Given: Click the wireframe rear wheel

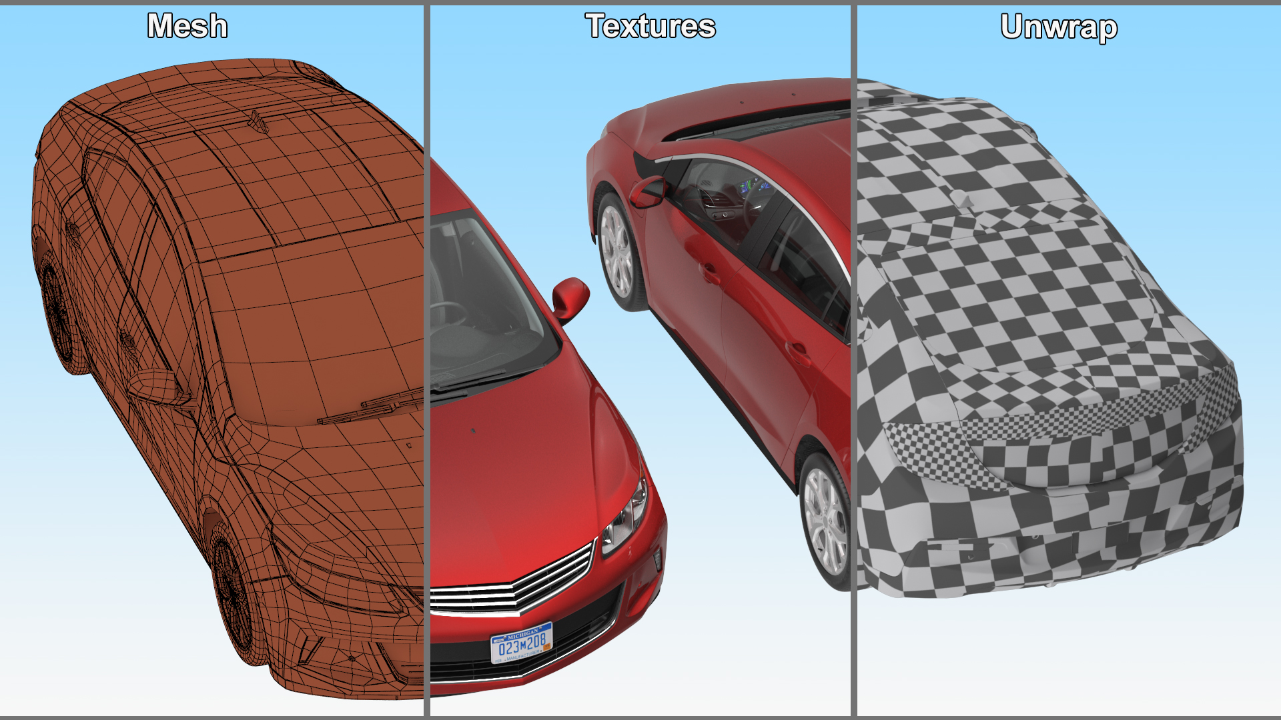Looking at the screenshot, I should pos(58,312).
